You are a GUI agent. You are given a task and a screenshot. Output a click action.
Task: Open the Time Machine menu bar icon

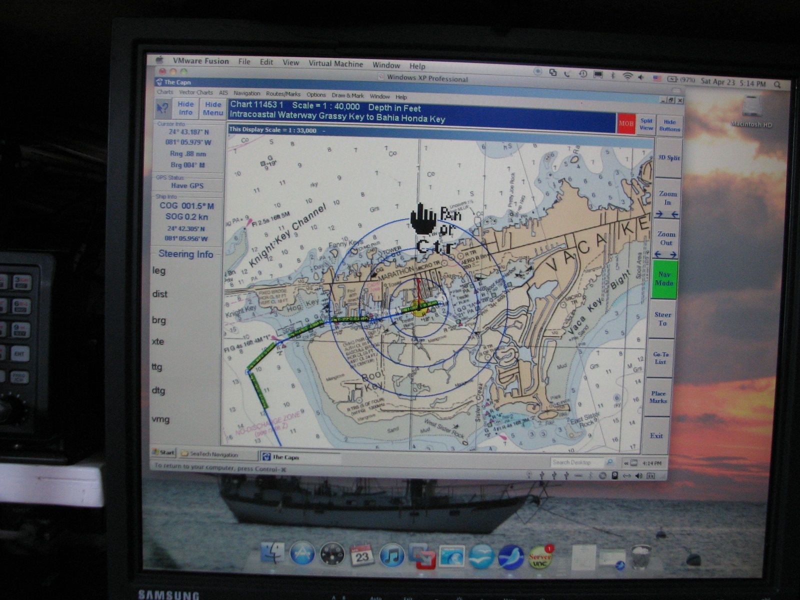point(582,73)
